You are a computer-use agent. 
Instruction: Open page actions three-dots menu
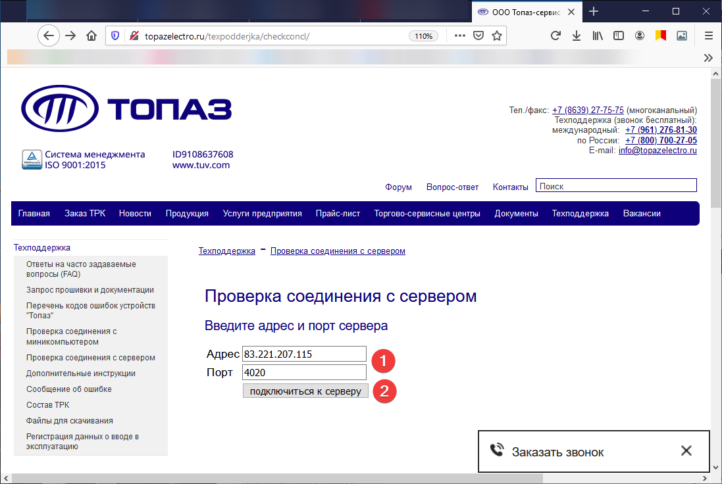pos(459,36)
